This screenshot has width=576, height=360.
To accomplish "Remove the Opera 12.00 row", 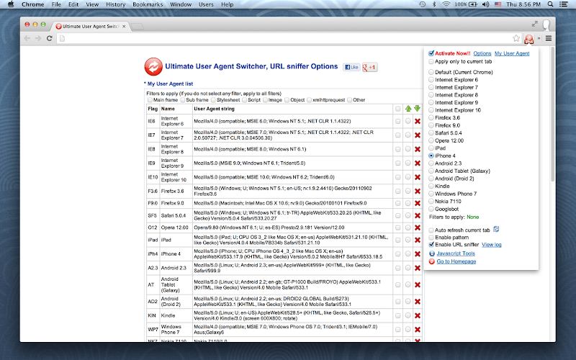I will pos(418,228).
